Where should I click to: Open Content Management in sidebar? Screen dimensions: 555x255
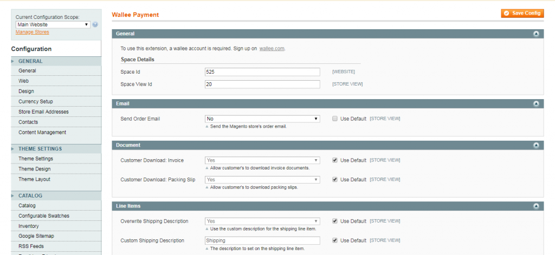tap(56, 132)
